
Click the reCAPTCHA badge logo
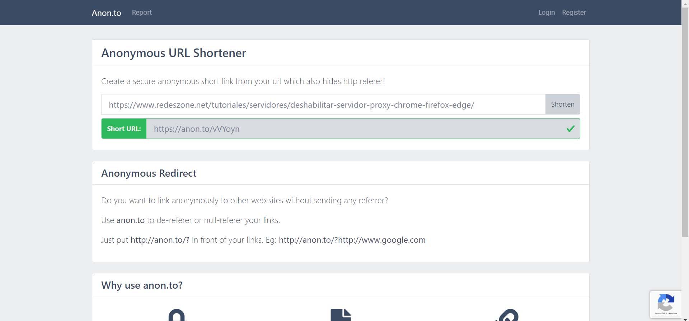click(x=666, y=303)
